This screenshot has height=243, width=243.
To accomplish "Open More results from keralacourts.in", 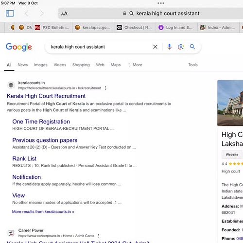I will coord(43,211).
